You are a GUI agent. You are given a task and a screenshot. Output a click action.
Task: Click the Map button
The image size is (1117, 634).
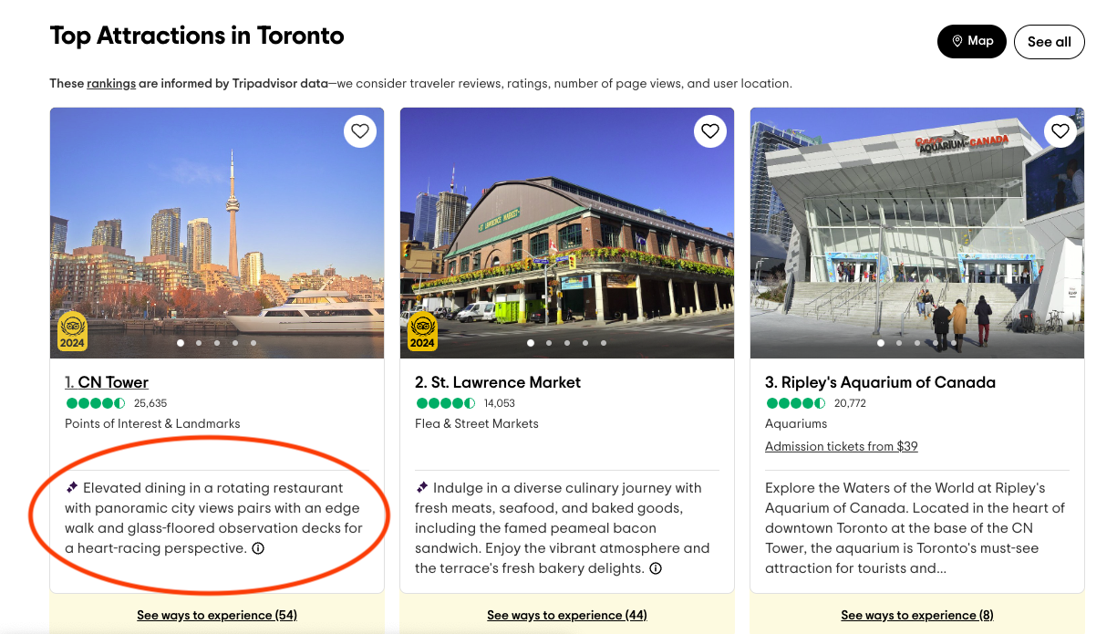pyautogui.click(x=972, y=41)
